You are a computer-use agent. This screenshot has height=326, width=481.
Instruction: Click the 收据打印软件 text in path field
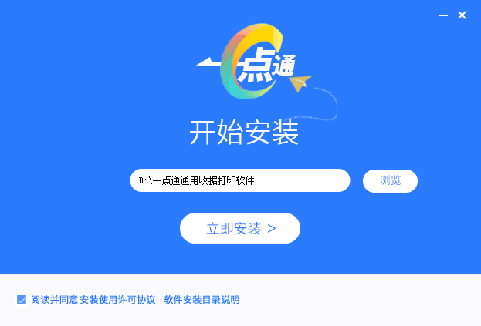(226, 180)
